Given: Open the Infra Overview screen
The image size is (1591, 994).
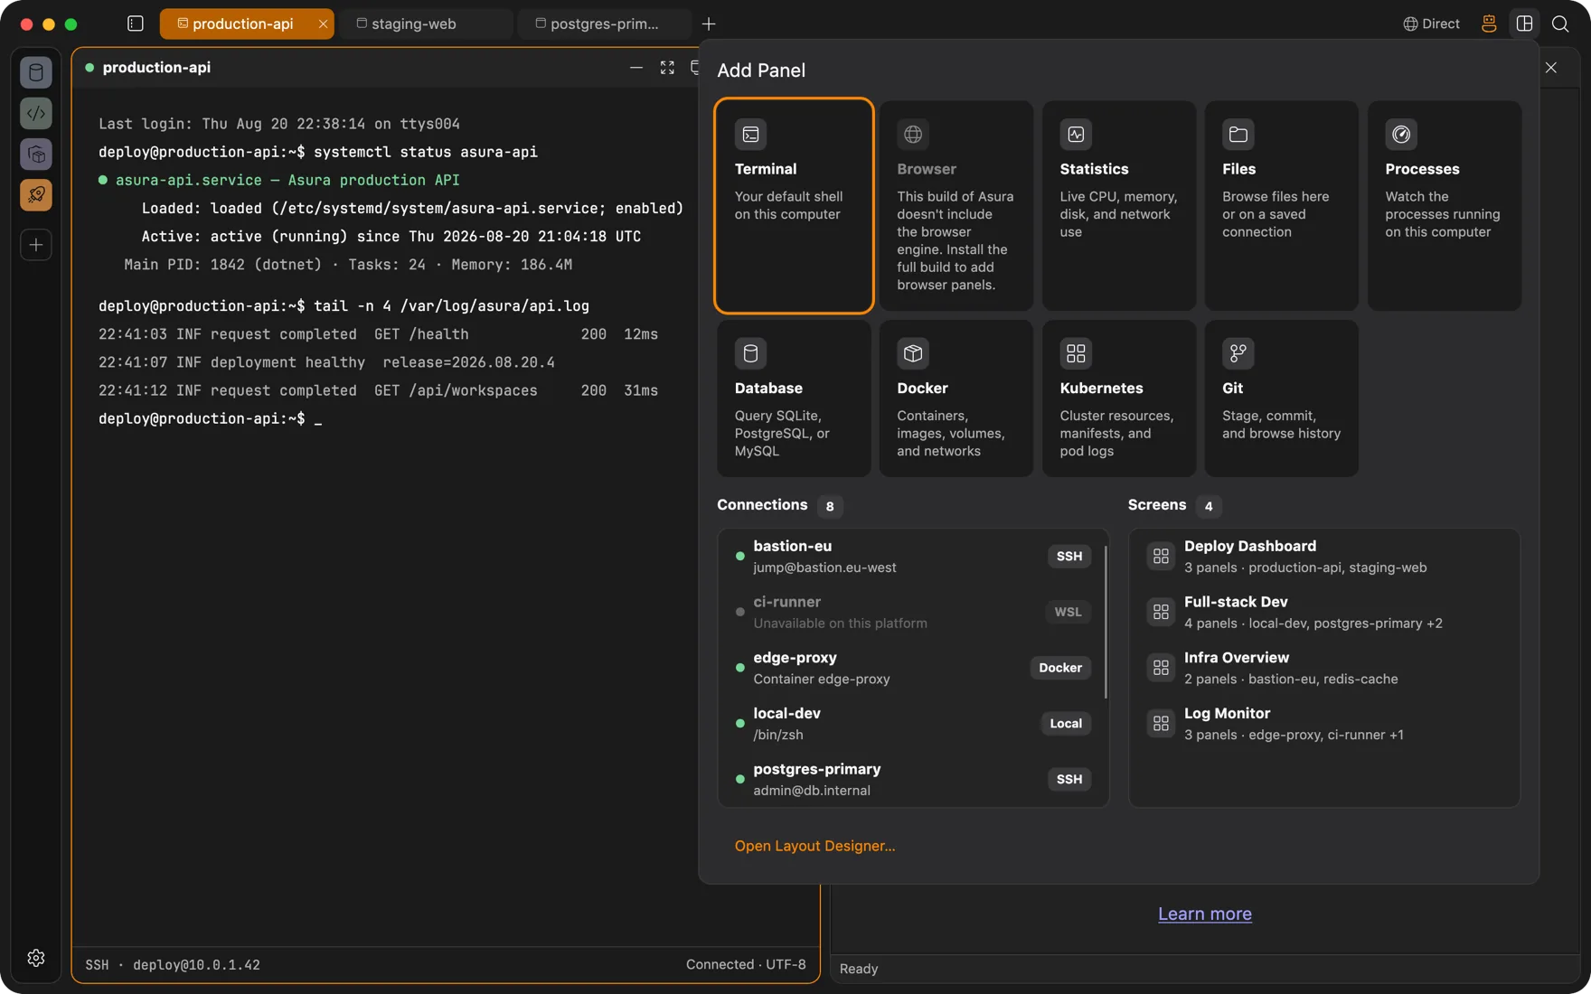Looking at the screenshot, I should point(1324,668).
